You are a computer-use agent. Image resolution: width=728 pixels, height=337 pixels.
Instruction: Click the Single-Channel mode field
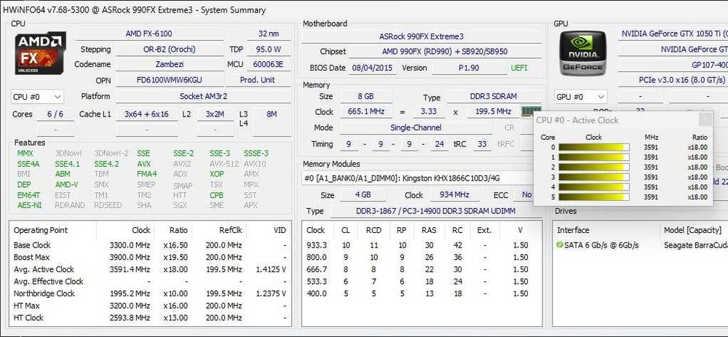[x=416, y=127]
